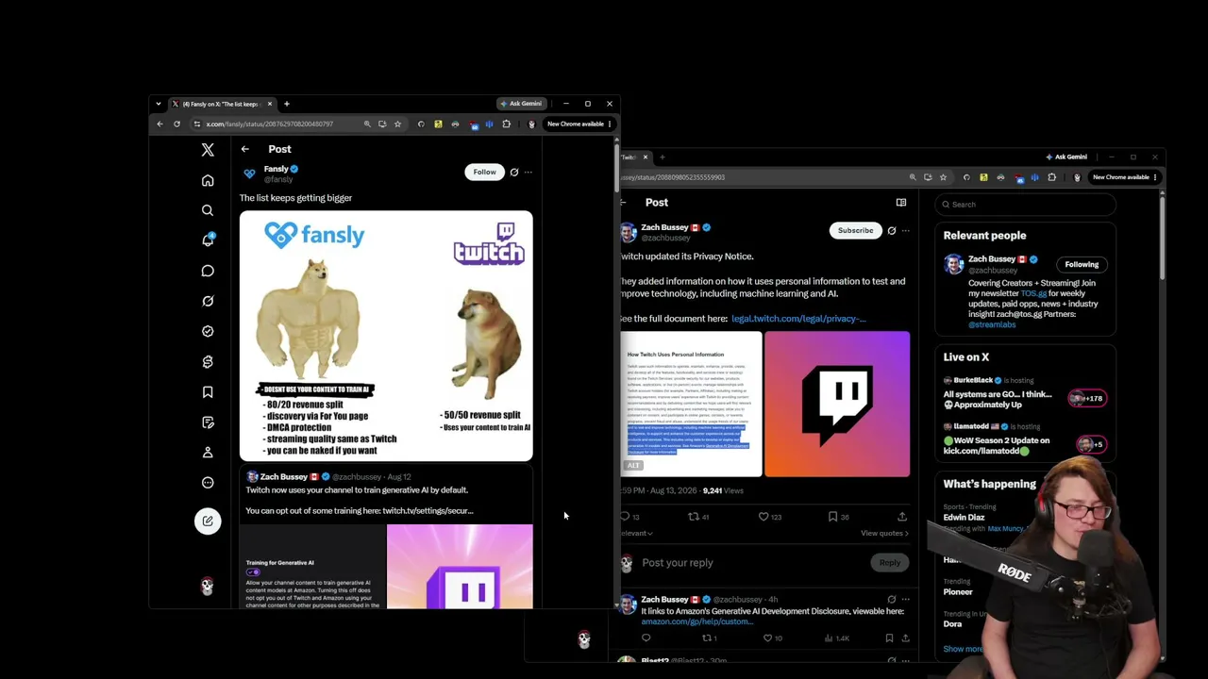The image size is (1208, 679).
Task: Open X home logo in Fansly window
Action: click(208, 150)
